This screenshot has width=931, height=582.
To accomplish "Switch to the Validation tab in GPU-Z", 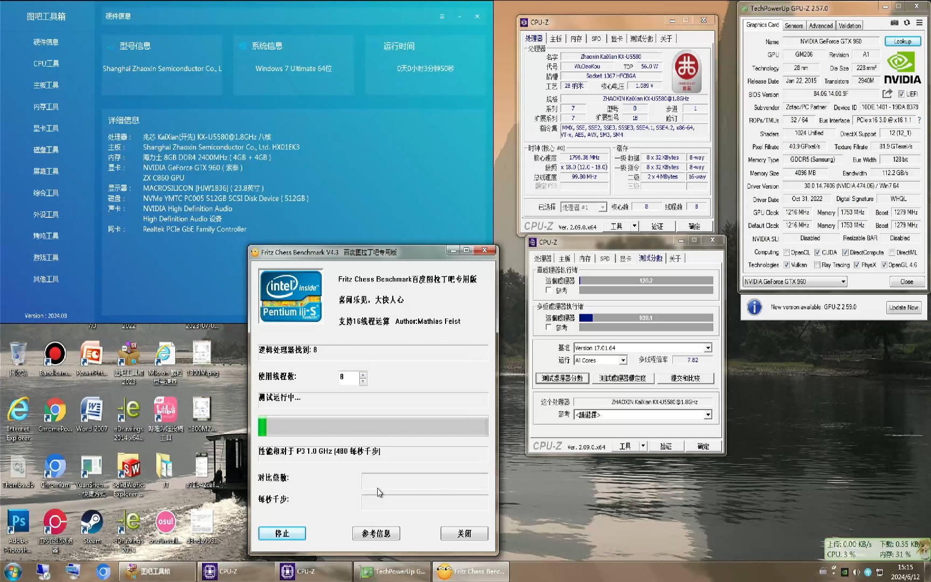I will (850, 25).
